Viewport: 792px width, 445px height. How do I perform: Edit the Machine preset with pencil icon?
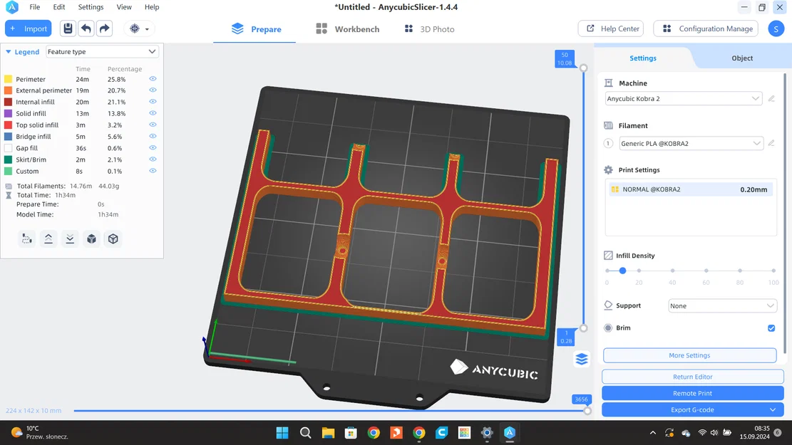click(771, 99)
